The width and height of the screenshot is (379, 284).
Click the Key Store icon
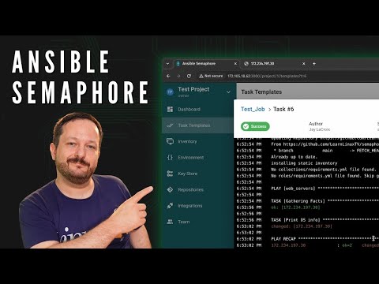pyautogui.click(x=170, y=174)
